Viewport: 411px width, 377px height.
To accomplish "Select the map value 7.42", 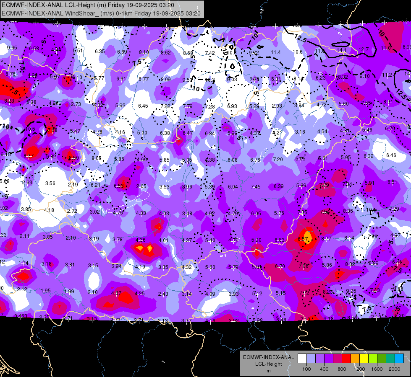I will click(210, 53).
